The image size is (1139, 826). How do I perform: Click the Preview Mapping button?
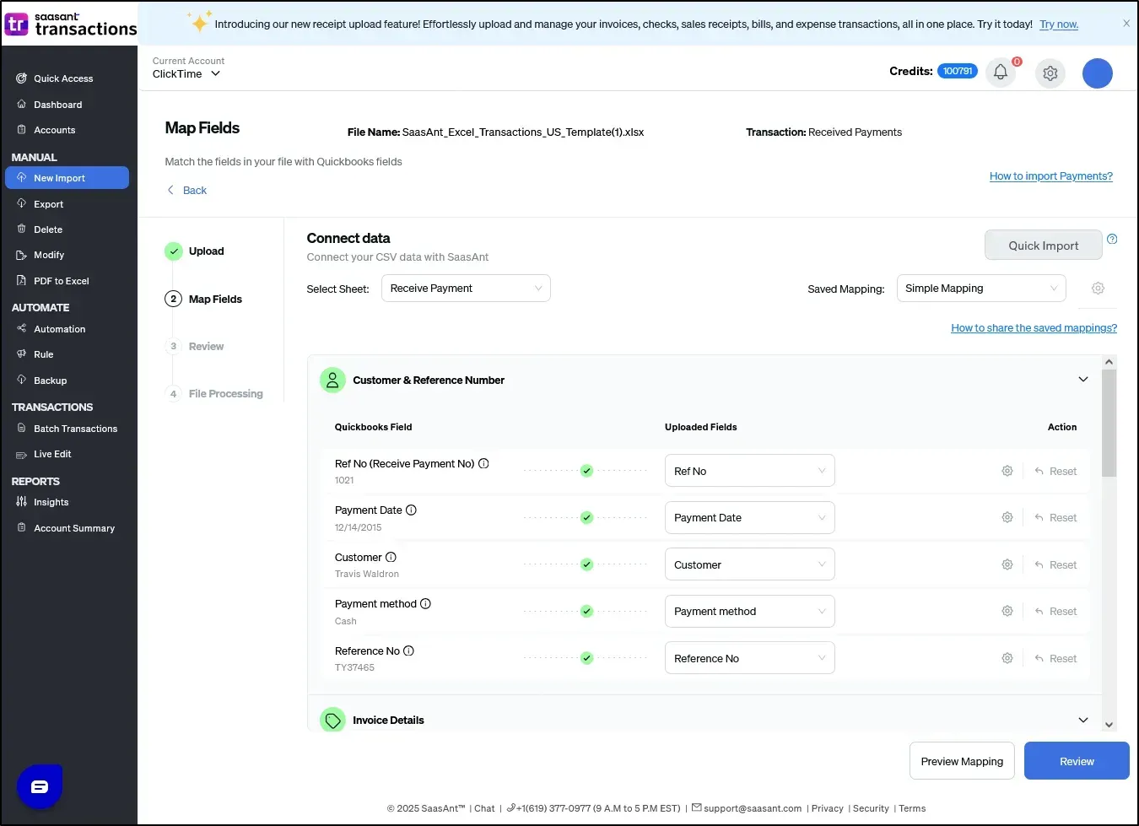962,761
